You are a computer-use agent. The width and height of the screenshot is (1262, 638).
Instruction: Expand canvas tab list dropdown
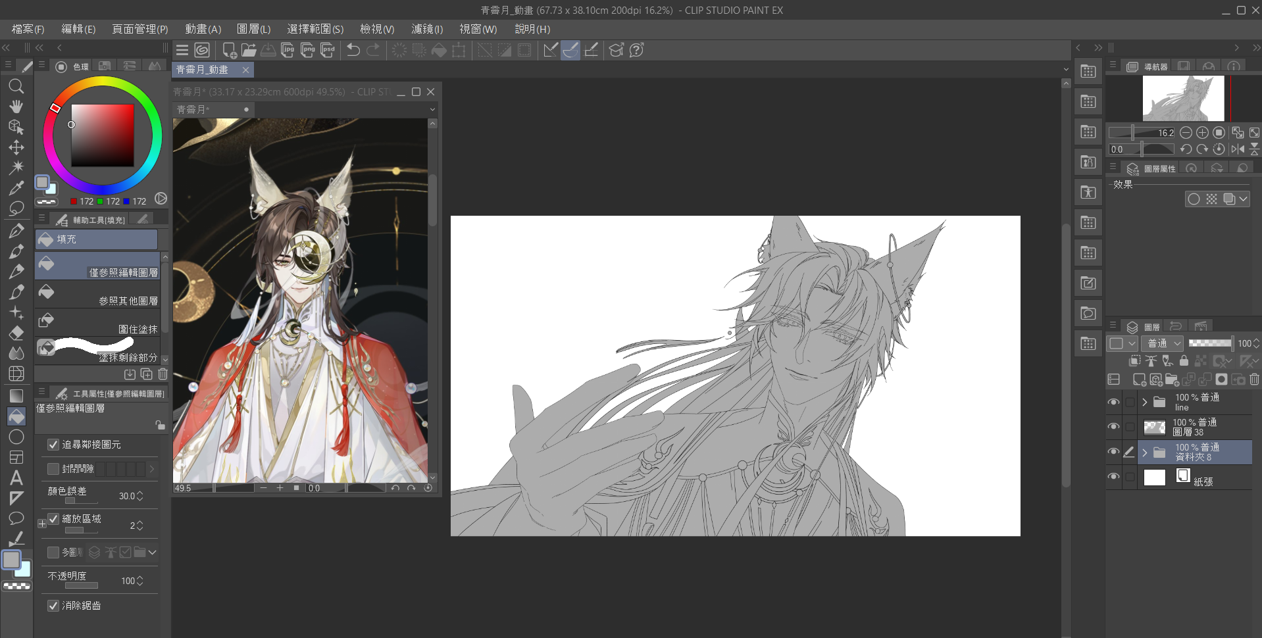1066,70
